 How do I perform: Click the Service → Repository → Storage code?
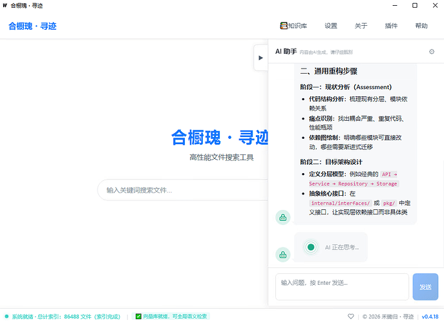(x=354, y=183)
